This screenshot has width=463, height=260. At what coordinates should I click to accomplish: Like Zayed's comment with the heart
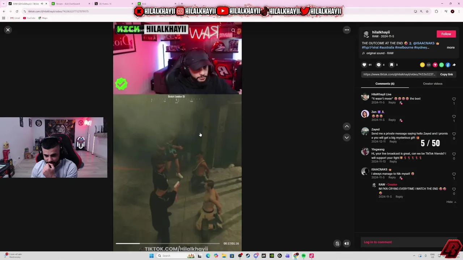click(454, 134)
